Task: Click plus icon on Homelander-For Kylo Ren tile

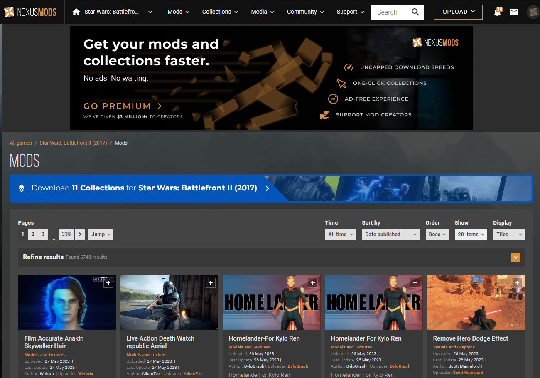Action: point(313,283)
